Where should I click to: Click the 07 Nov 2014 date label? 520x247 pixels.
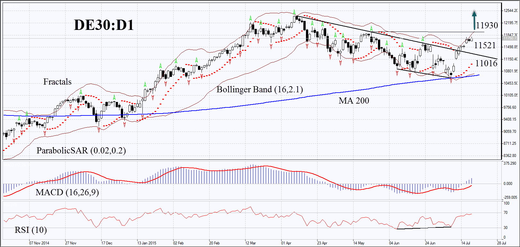39,243
